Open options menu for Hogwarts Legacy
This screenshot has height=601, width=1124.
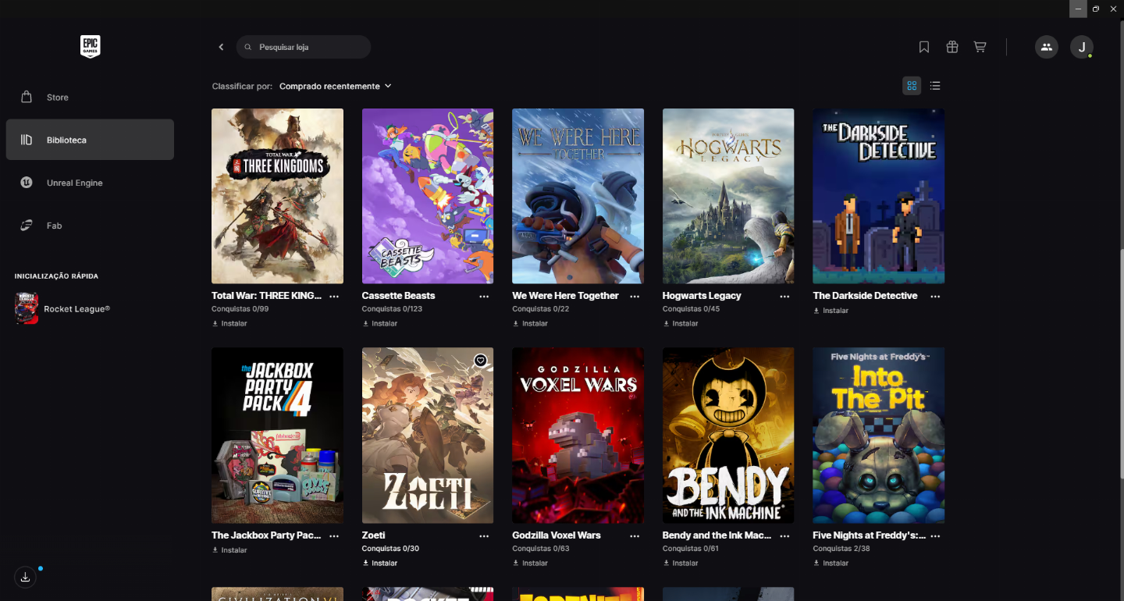[784, 297]
